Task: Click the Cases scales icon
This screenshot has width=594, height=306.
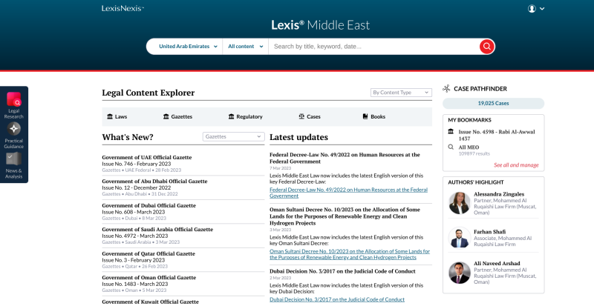Action: coord(301,116)
